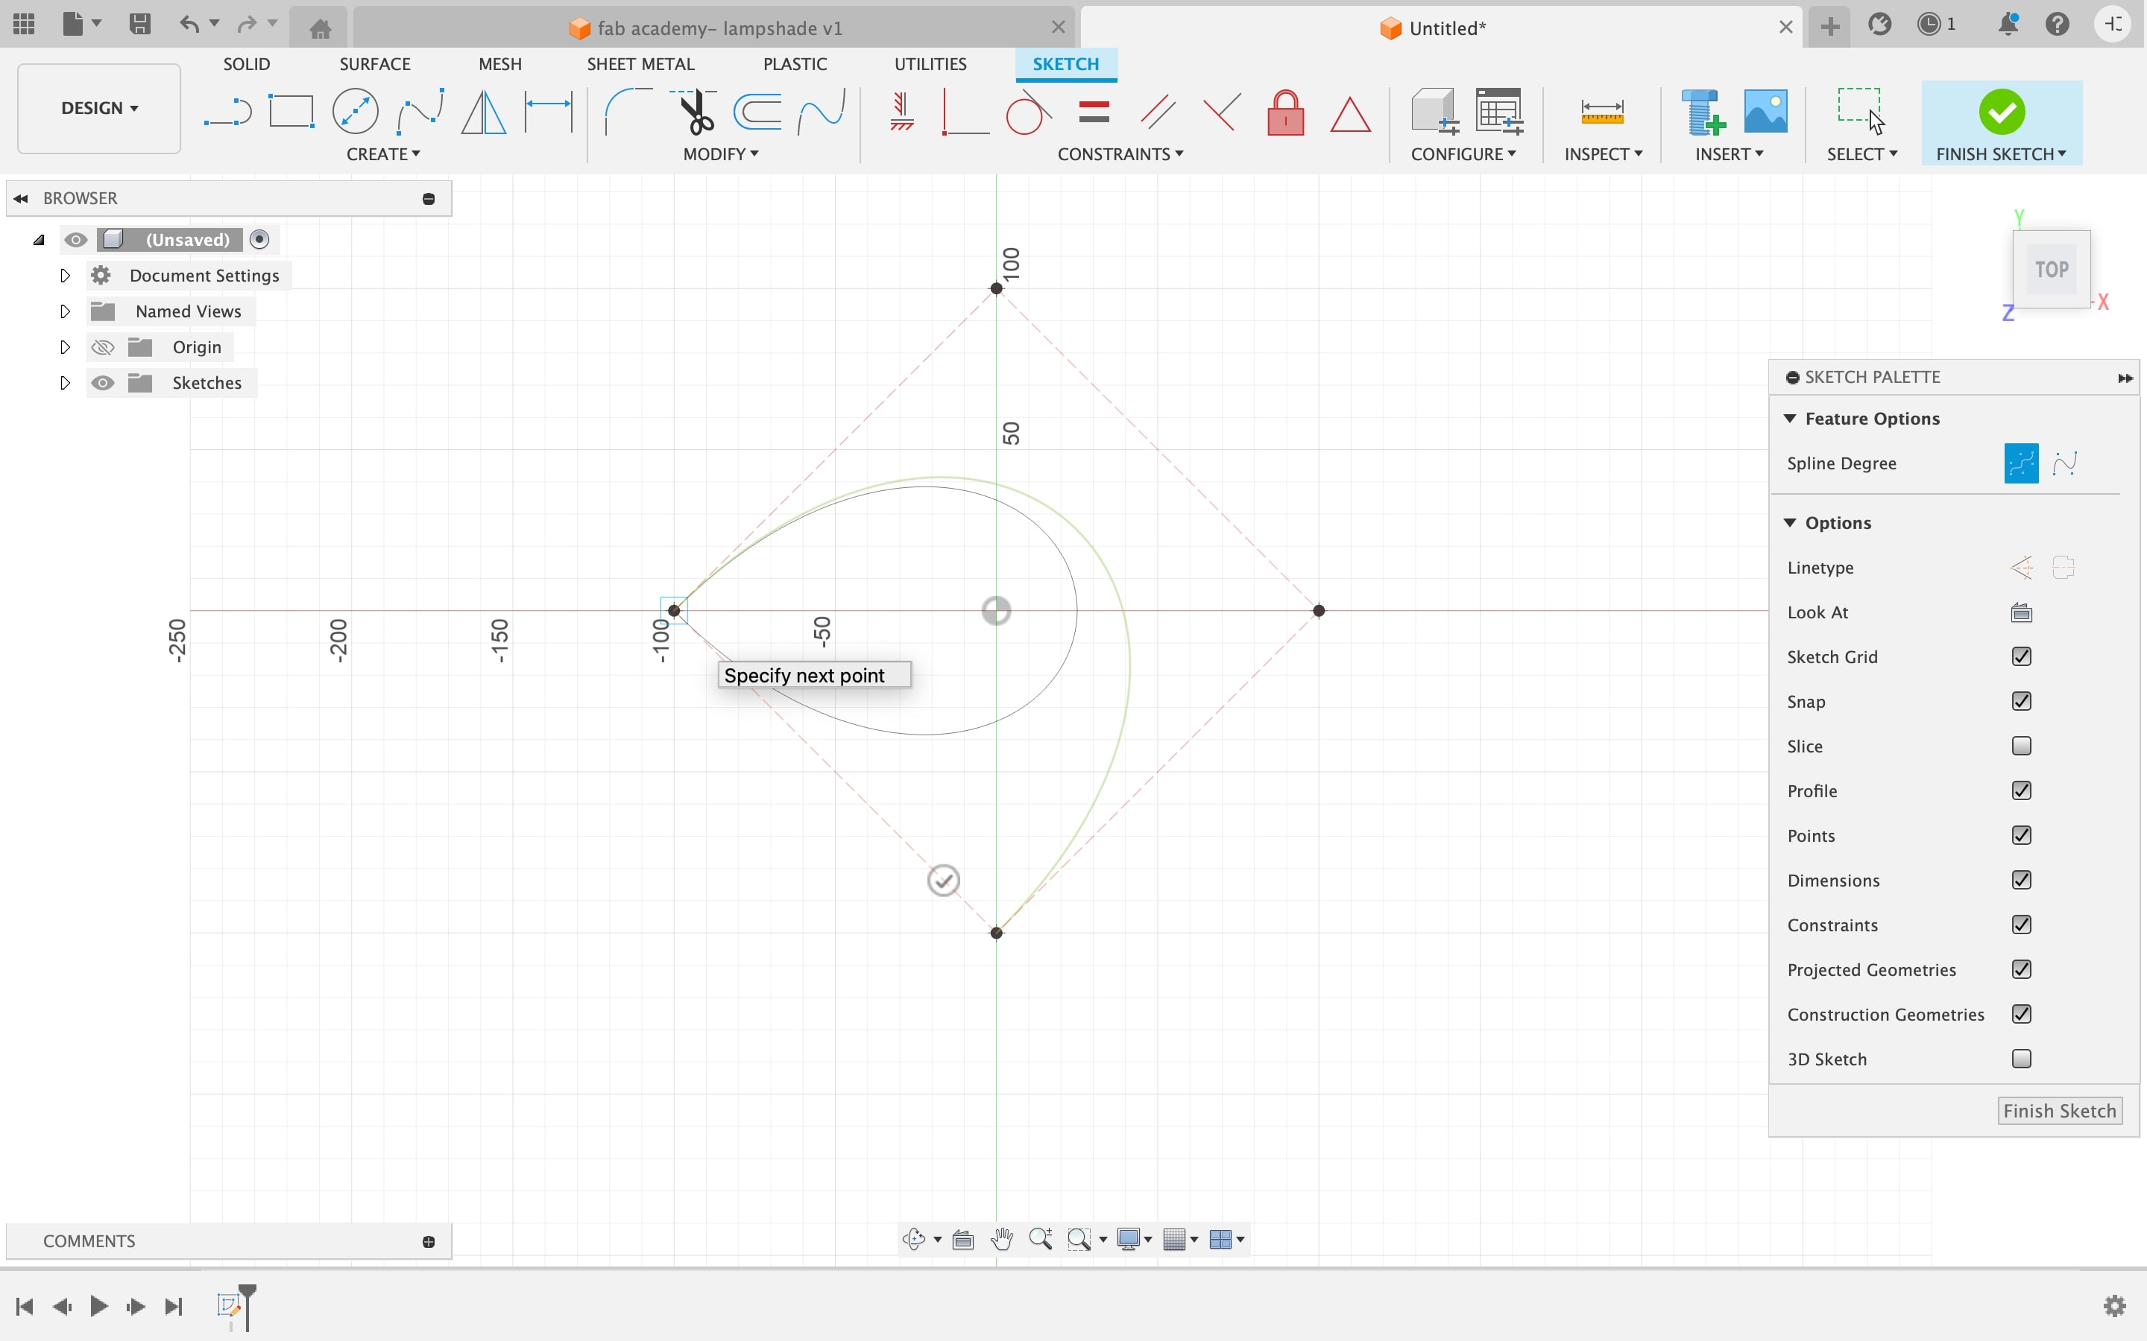Enable the Slice checkbox
Image resolution: width=2147 pixels, height=1341 pixels.
2021,746
